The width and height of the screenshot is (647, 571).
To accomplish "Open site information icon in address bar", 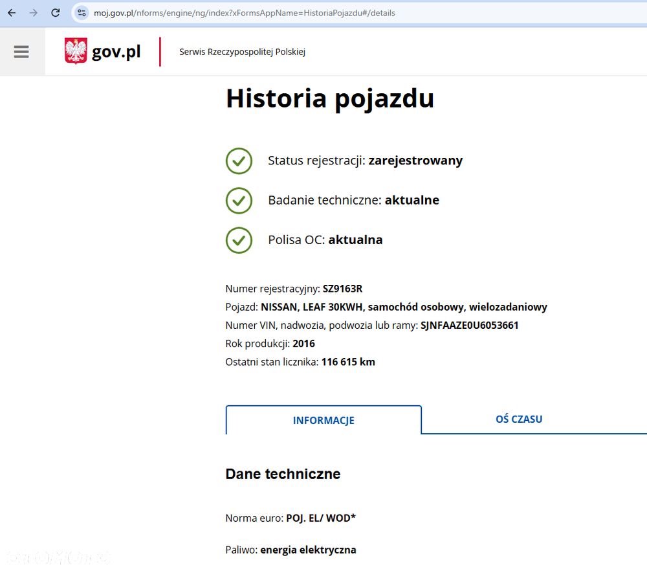I will [x=82, y=13].
